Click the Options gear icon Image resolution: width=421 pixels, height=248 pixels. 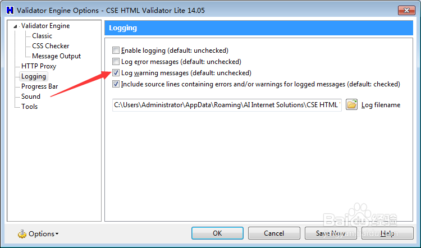coord(22,233)
